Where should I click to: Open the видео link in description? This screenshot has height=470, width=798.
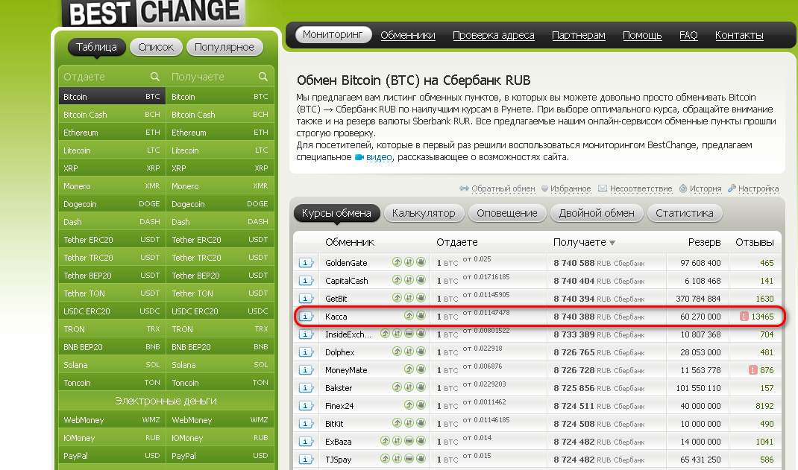(x=379, y=157)
